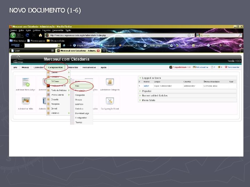Screen dimensions: 250x187
Task: Click the Fonte de Notícias folder icon
Action: coord(48,90)
